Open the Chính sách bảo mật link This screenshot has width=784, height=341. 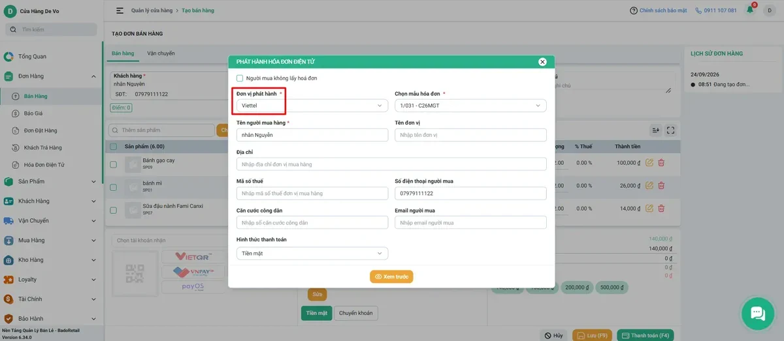pyautogui.click(x=658, y=10)
